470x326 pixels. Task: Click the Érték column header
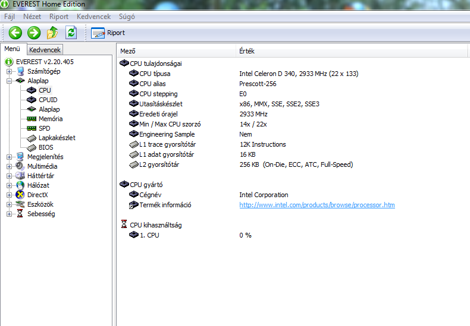click(352, 51)
